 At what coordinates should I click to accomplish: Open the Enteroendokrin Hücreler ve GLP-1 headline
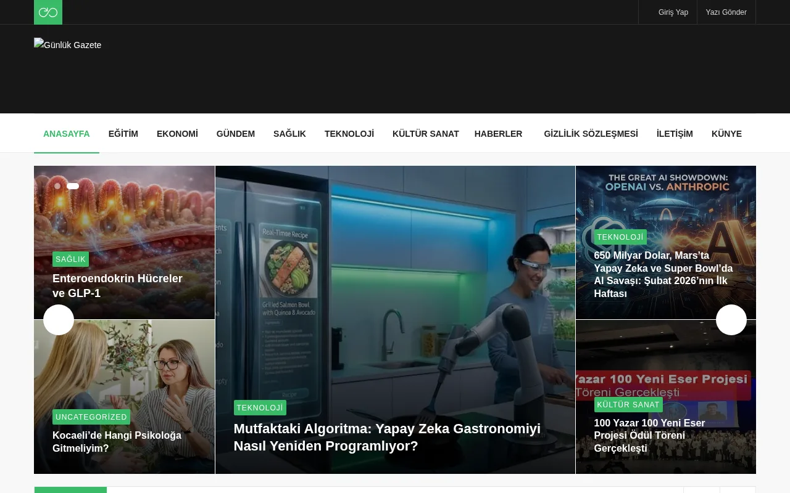(x=117, y=286)
